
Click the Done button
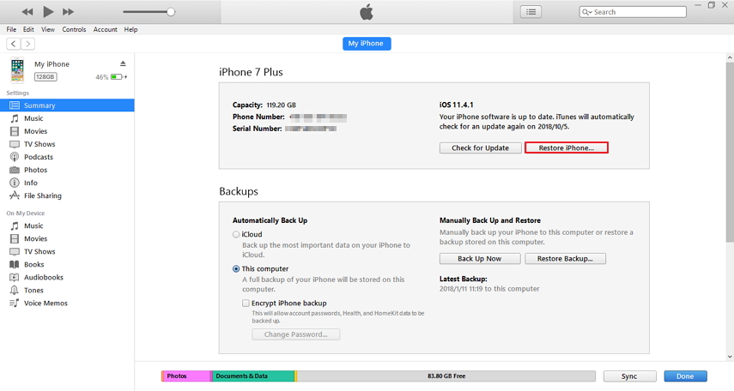click(x=685, y=376)
